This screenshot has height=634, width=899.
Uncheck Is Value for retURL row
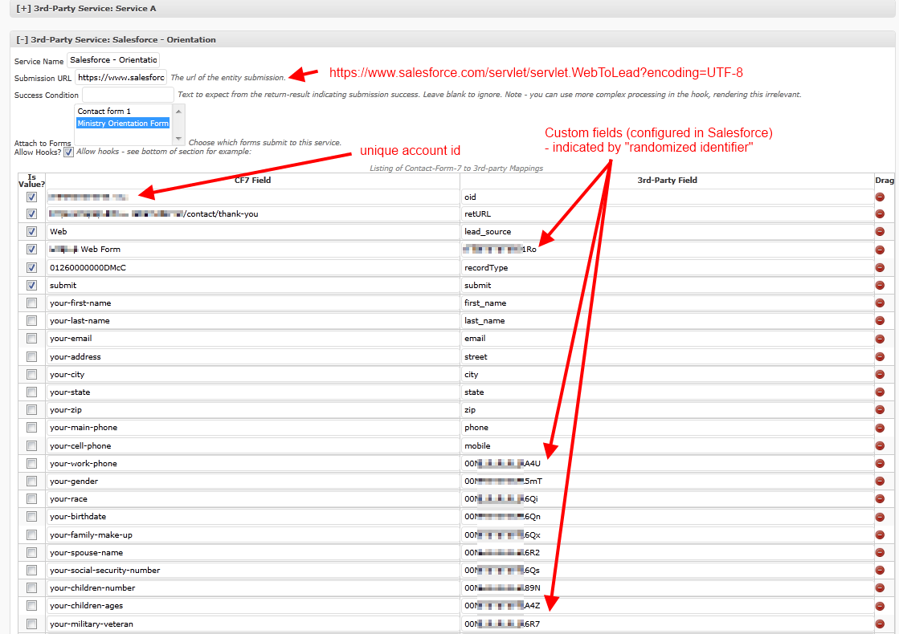[31, 214]
